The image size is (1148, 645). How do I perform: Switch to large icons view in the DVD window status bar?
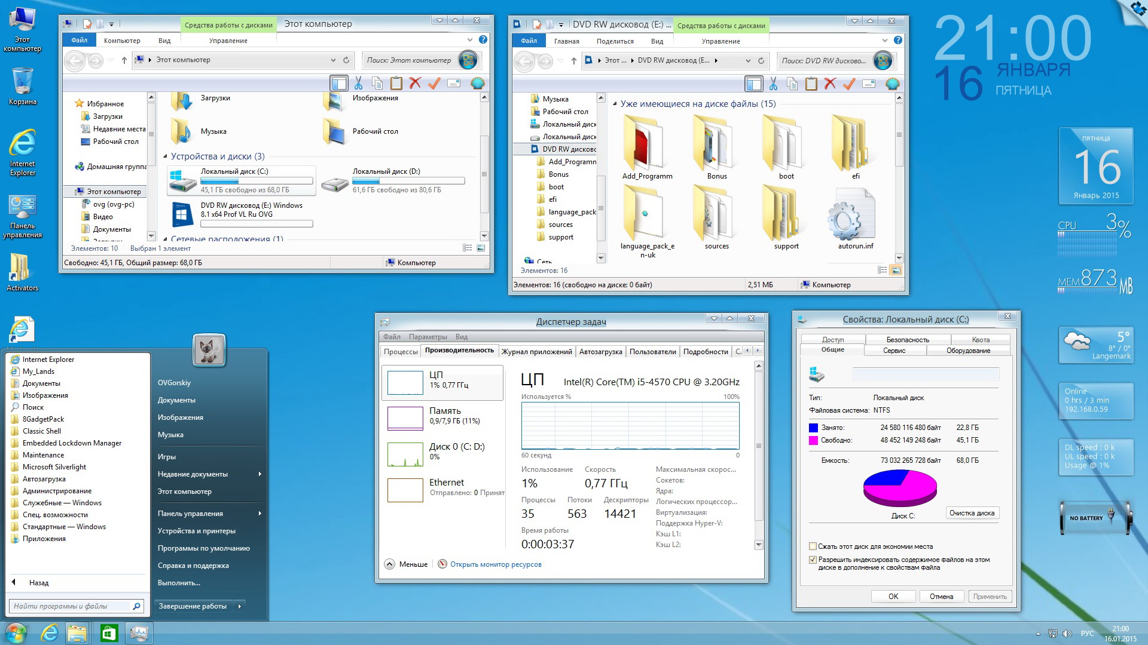tap(896, 271)
